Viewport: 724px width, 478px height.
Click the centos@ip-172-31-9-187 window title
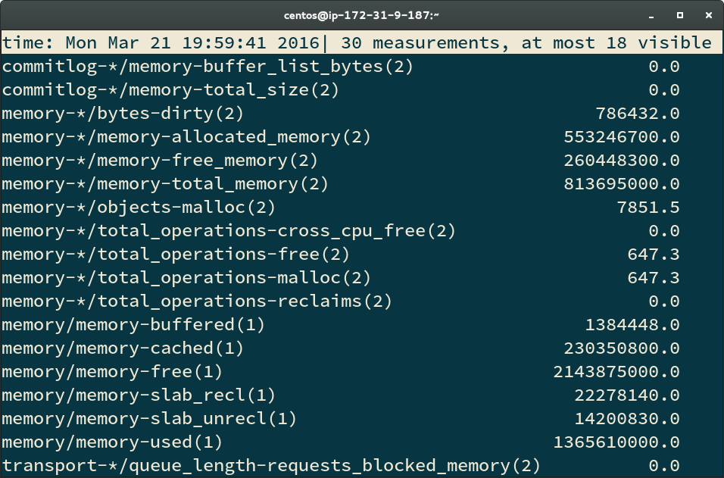coord(361,15)
